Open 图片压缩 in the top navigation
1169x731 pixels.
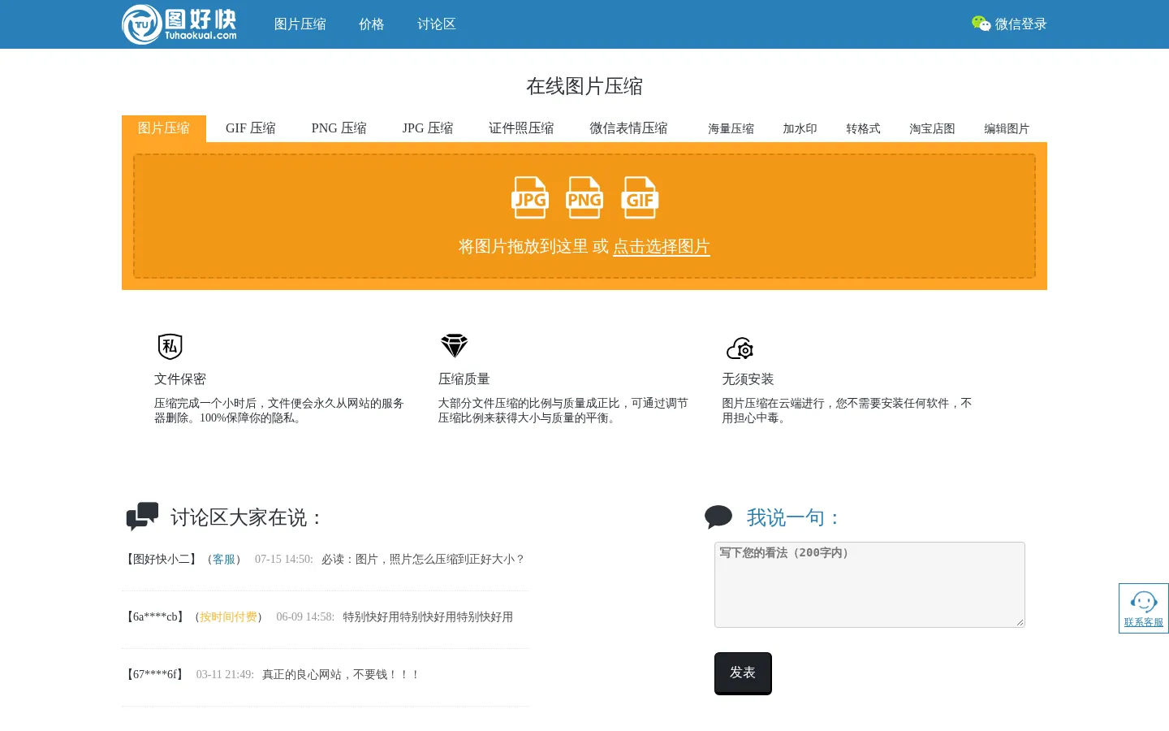[300, 24]
